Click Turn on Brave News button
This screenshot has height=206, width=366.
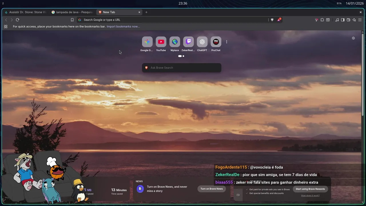212,189
